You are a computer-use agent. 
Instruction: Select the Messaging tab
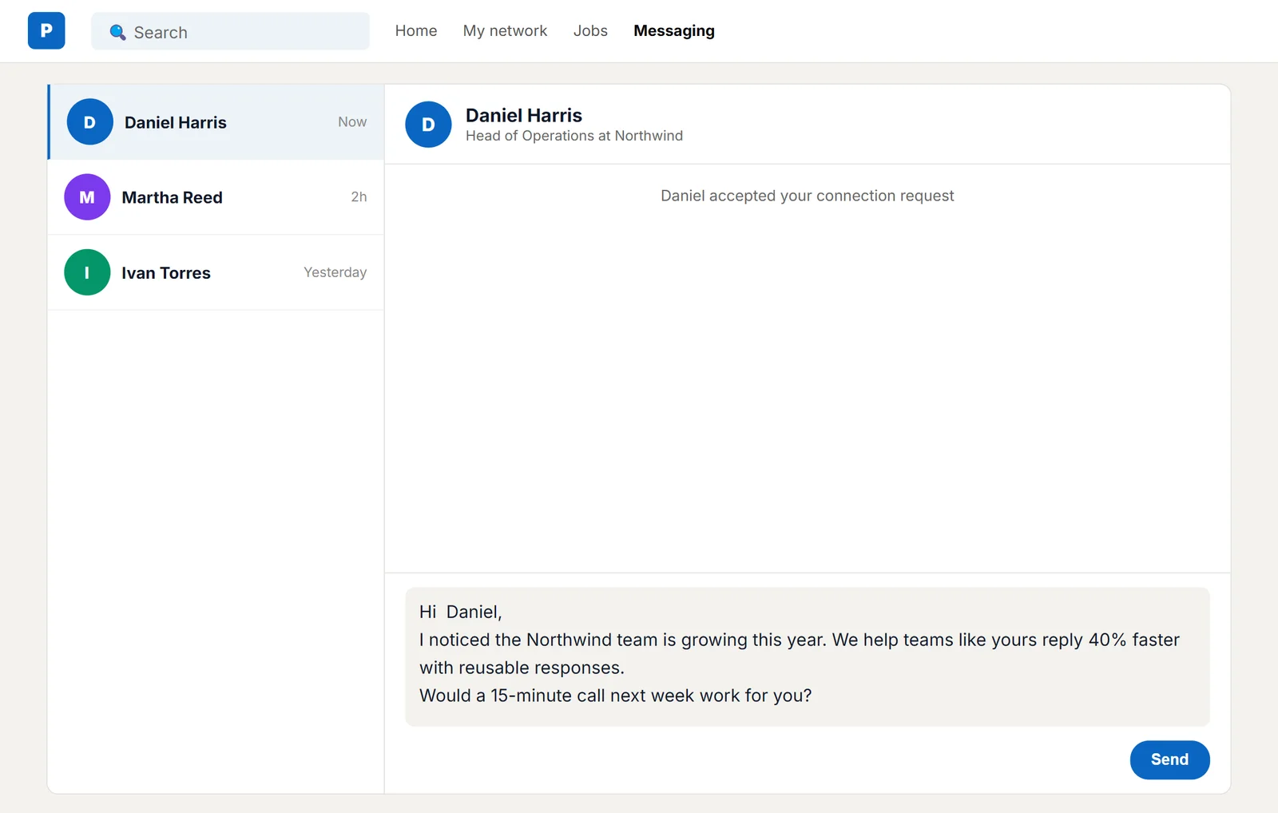coord(674,31)
